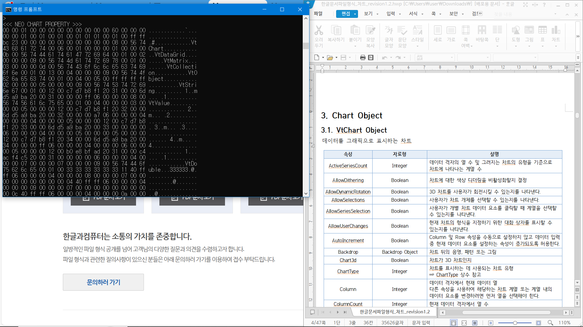This screenshot has height=327, width=583.
Task: Open the 스타일 dropdown arrow
Action: 418,46
